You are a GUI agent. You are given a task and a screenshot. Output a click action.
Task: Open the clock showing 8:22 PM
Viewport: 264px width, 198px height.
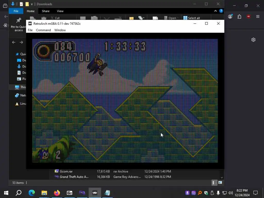pos(242,193)
